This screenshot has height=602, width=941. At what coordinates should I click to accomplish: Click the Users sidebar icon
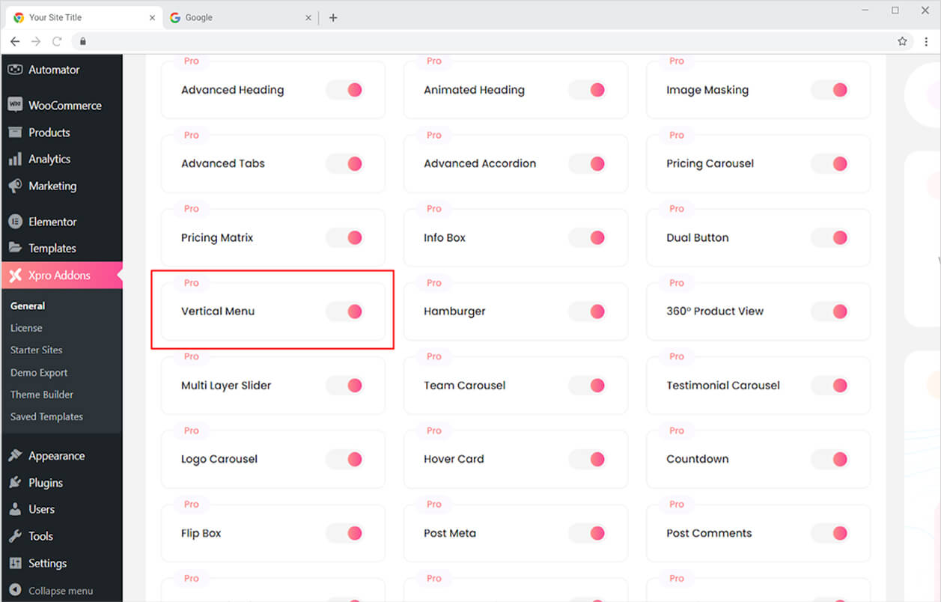[15, 509]
